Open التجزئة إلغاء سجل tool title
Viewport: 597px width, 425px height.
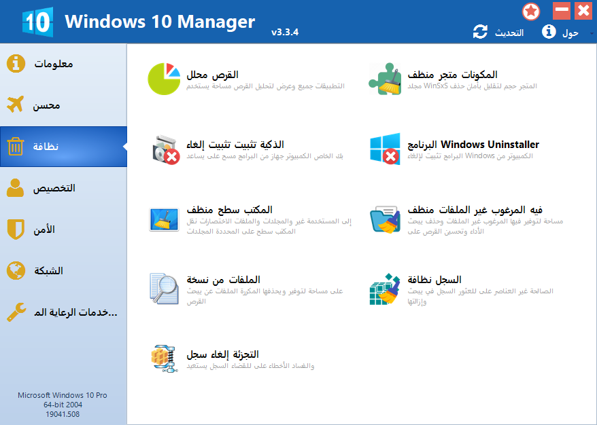pos(222,354)
